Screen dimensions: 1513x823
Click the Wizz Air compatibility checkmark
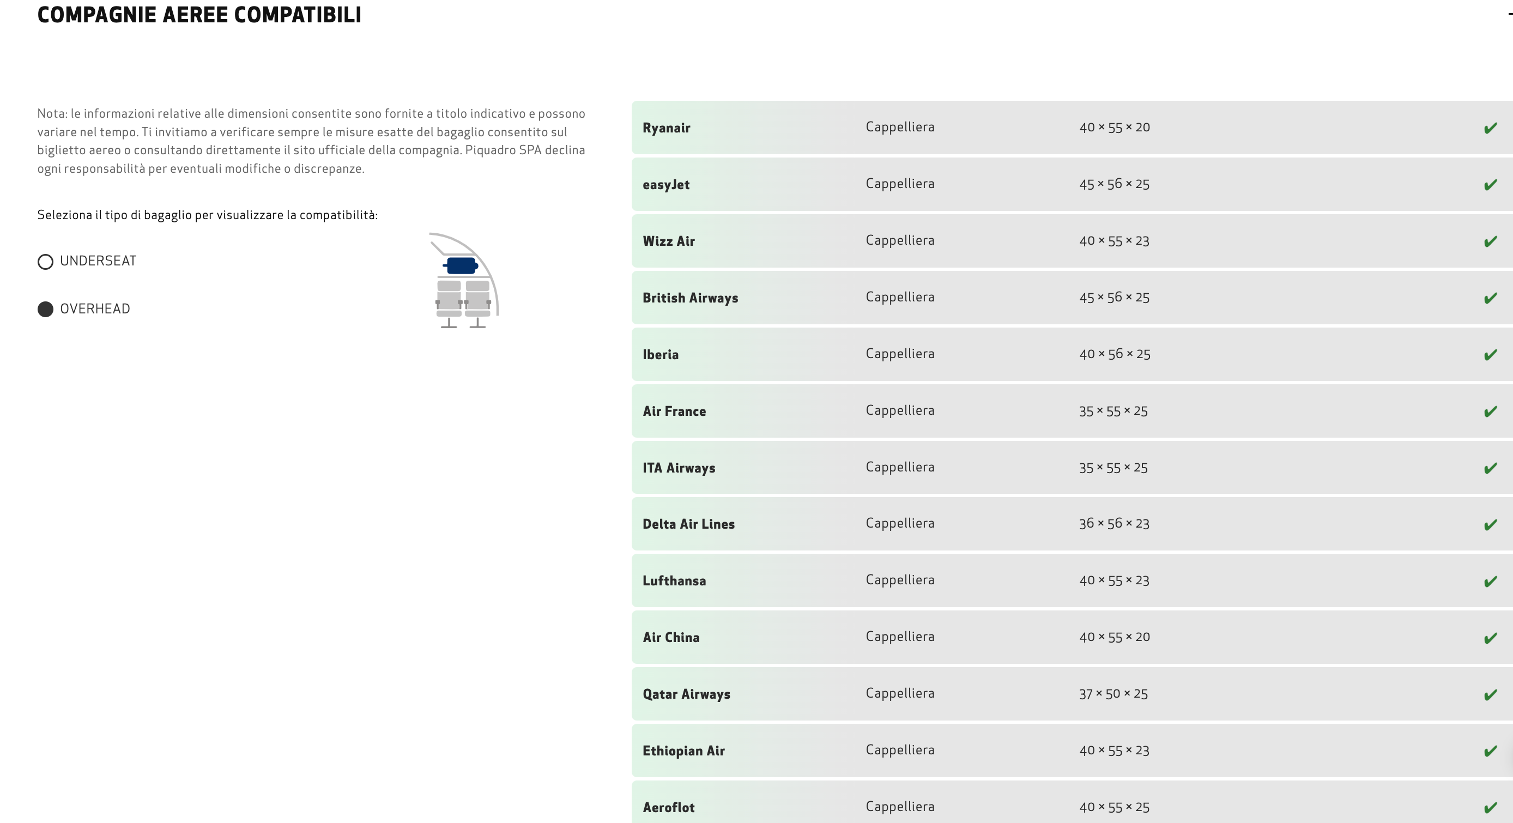[1490, 241]
